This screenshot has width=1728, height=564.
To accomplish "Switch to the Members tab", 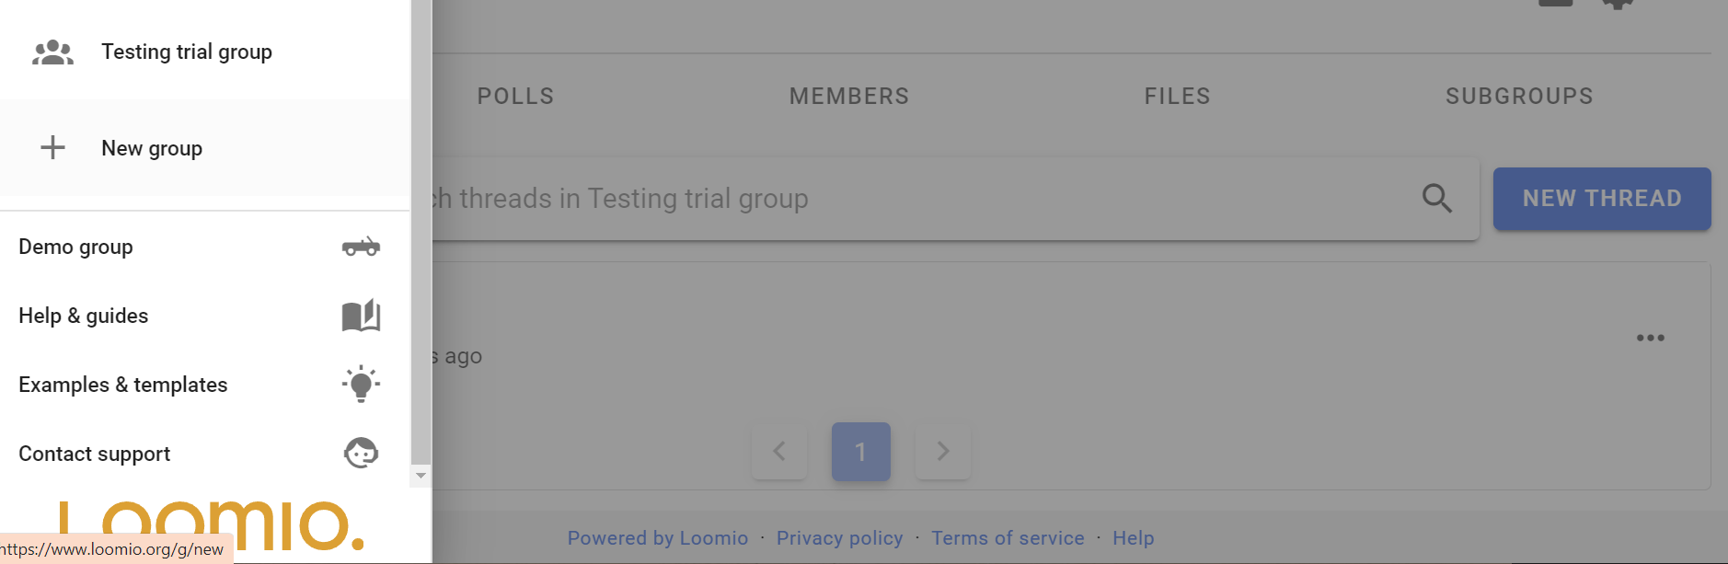I will click(849, 96).
